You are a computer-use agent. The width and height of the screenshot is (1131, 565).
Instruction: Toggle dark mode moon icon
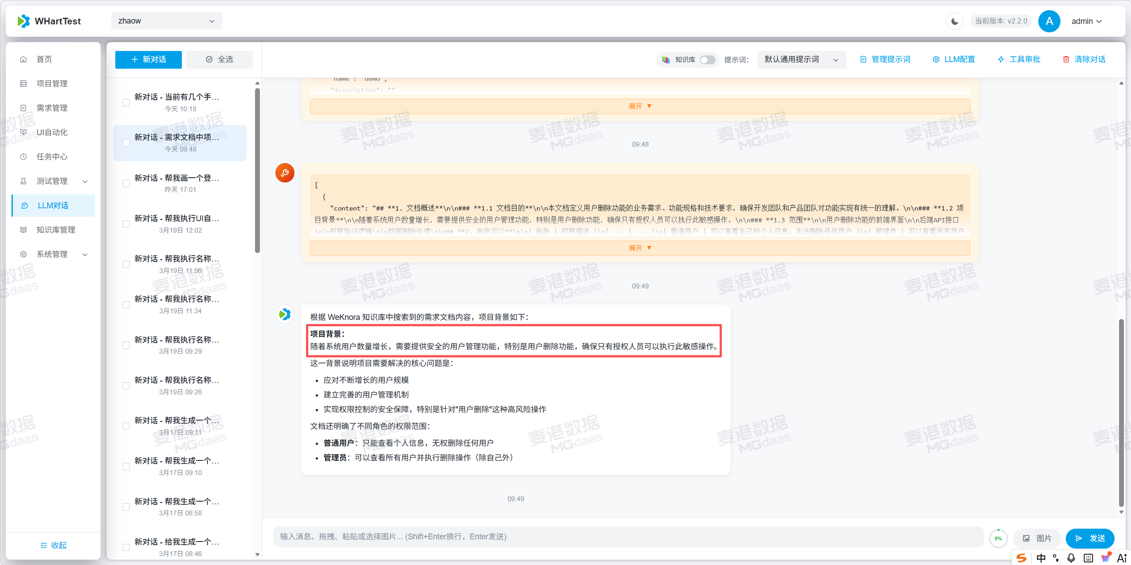(954, 21)
